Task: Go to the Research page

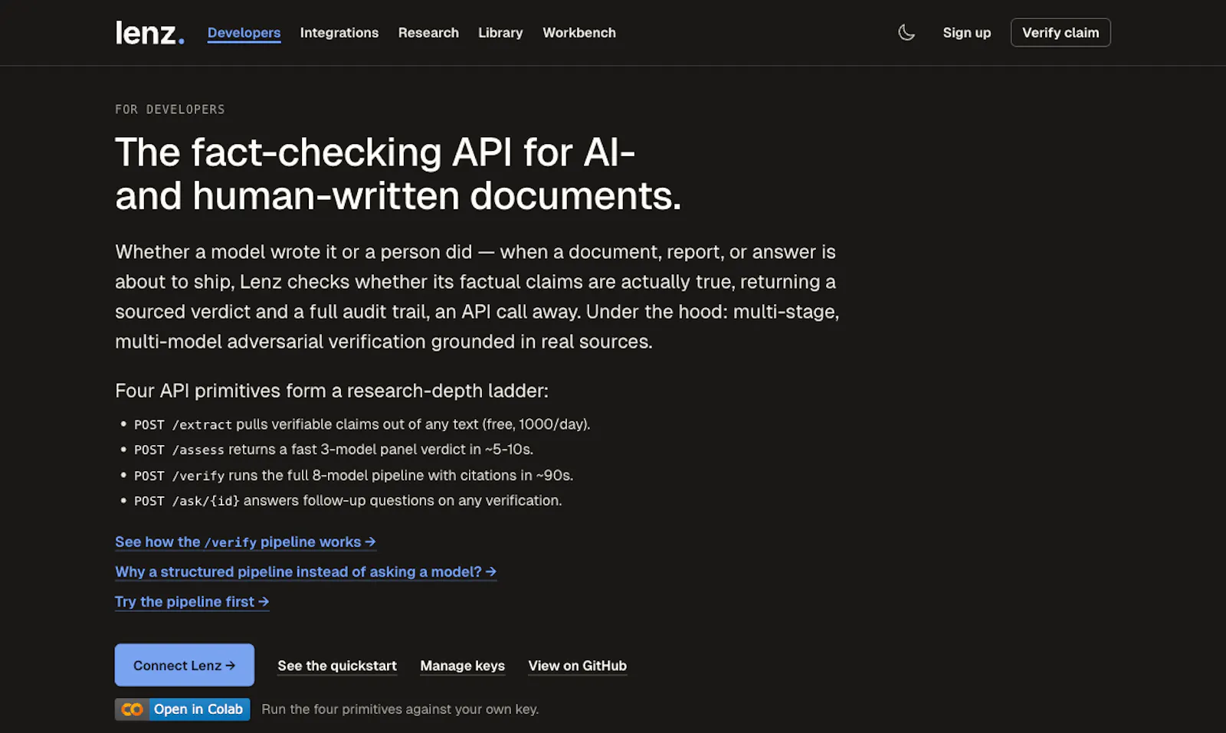Action: point(428,33)
